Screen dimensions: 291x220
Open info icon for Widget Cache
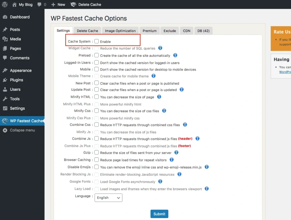[x=160, y=48]
